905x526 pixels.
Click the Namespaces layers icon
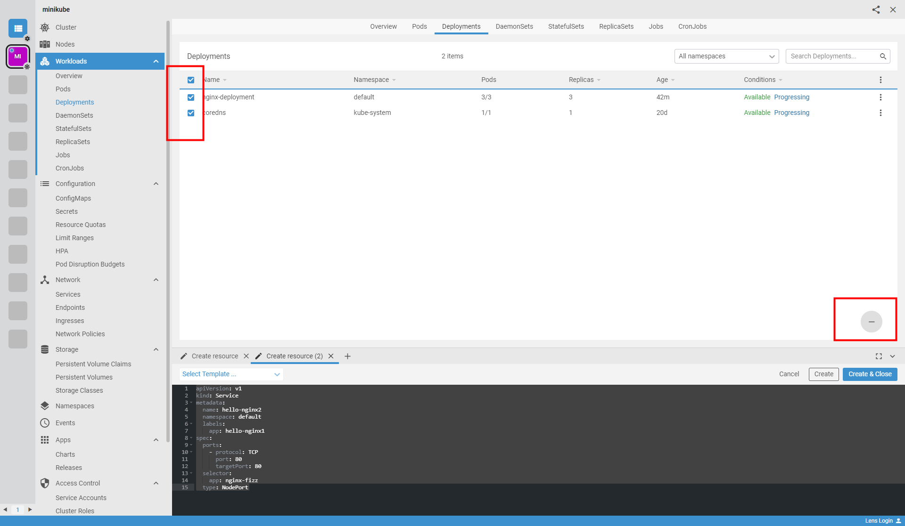pos(45,406)
